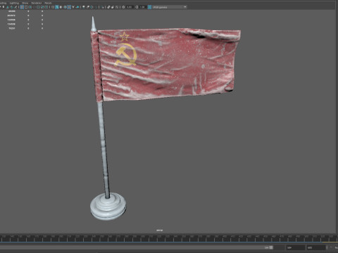
Task: Switch viewport to Wireframe display
Action: coord(53,7)
